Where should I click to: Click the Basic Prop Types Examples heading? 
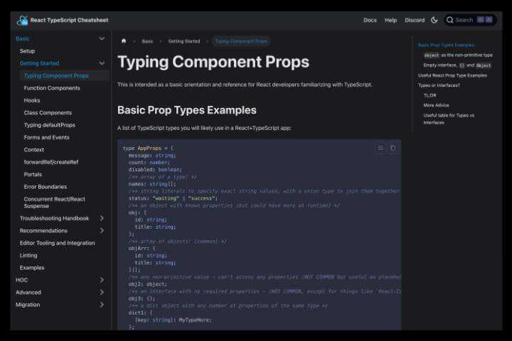tap(187, 110)
